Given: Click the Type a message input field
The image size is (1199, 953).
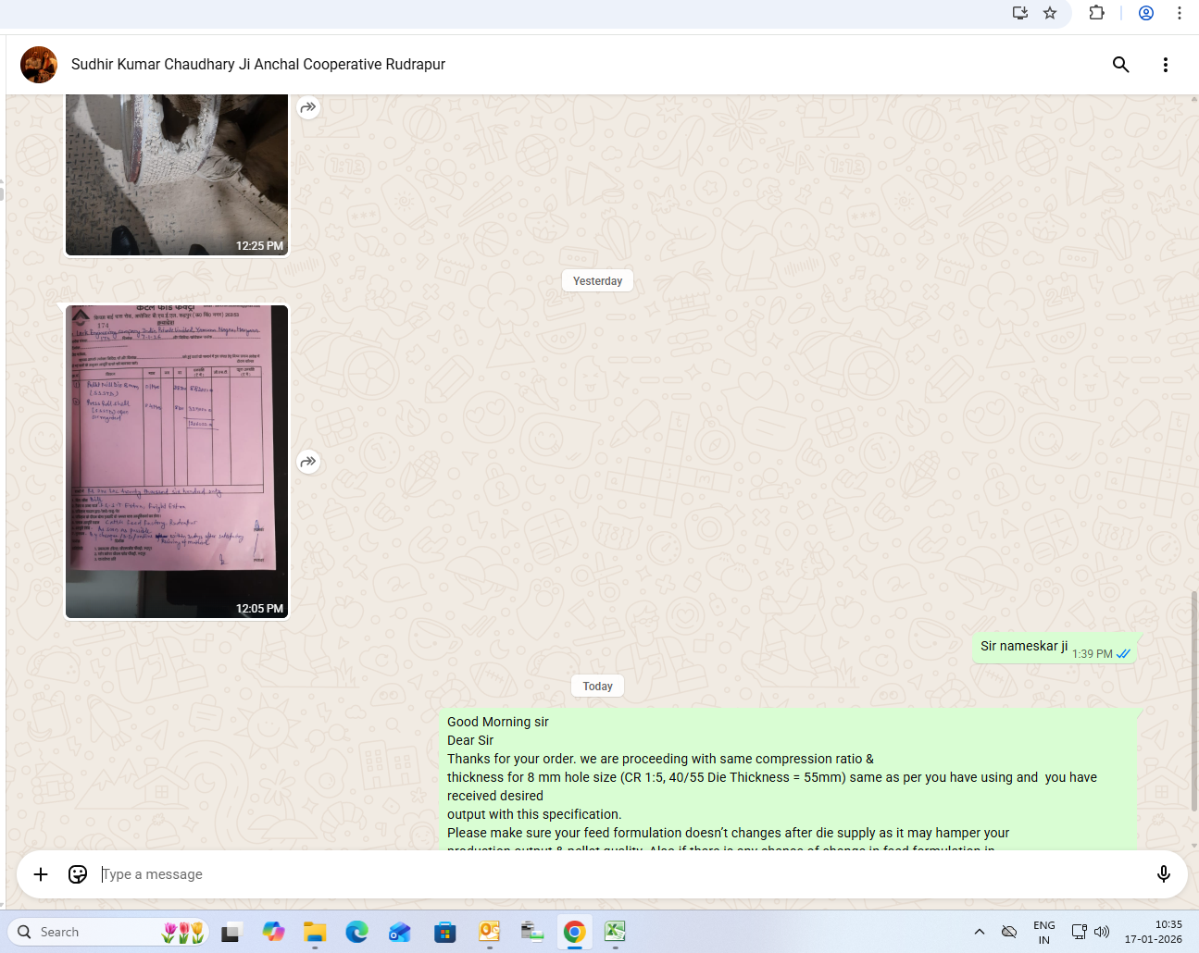Looking at the screenshot, I should pos(611,874).
